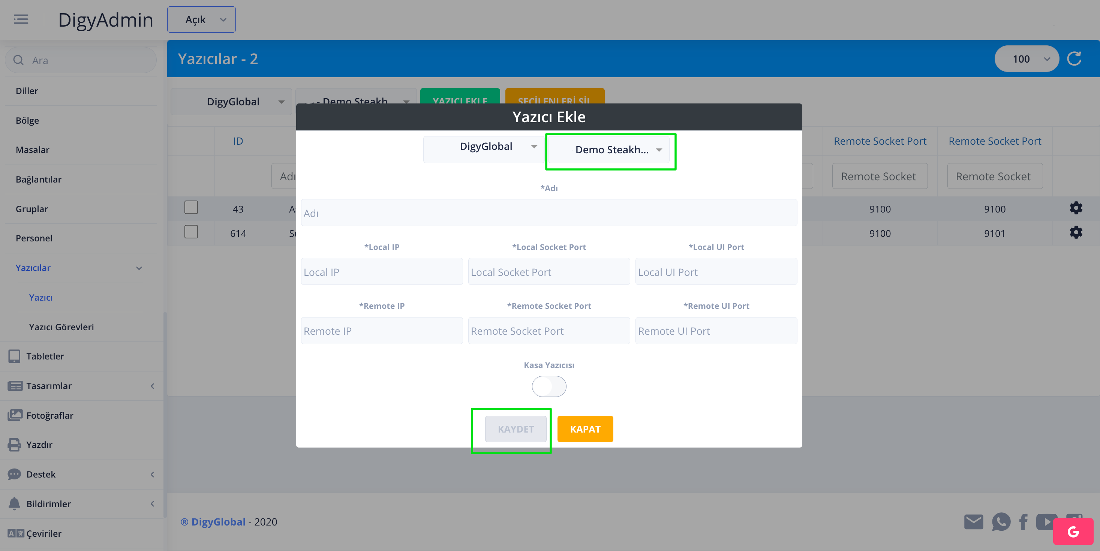This screenshot has width=1100, height=551.
Task: Open settings gear for printer 614
Action: (x=1076, y=233)
